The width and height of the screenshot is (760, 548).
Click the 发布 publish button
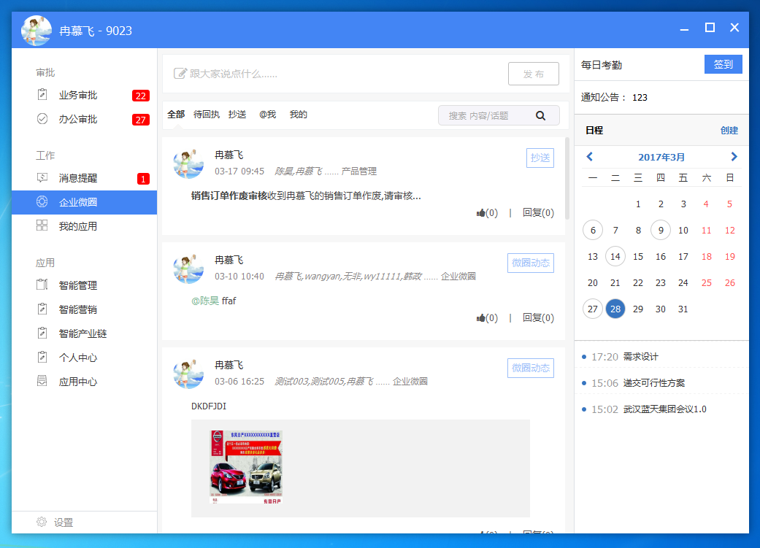(534, 74)
